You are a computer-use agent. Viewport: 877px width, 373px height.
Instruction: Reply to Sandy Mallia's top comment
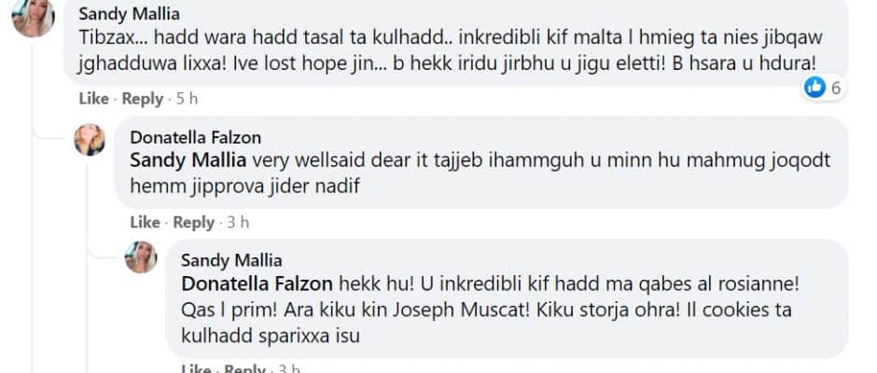click(x=143, y=99)
